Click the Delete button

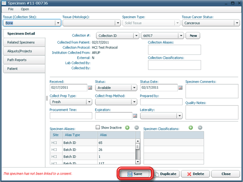tap(196, 174)
